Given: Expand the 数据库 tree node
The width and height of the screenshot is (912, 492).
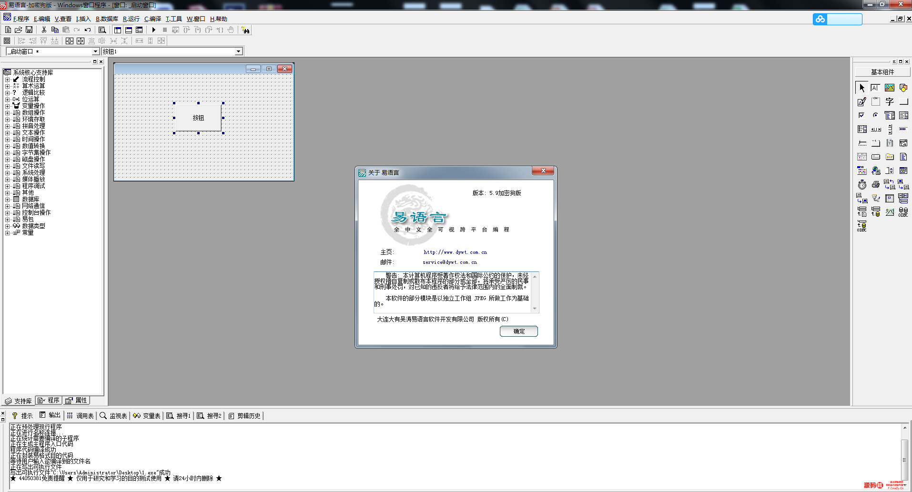Looking at the screenshot, I should point(7,200).
